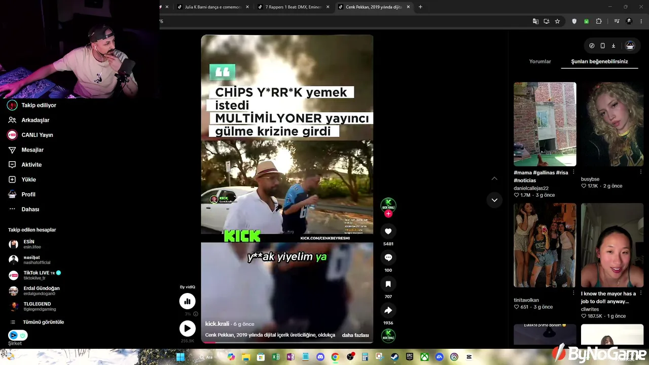
Task: Open CANLI Yayın live section
Action: (x=37, y=135)
